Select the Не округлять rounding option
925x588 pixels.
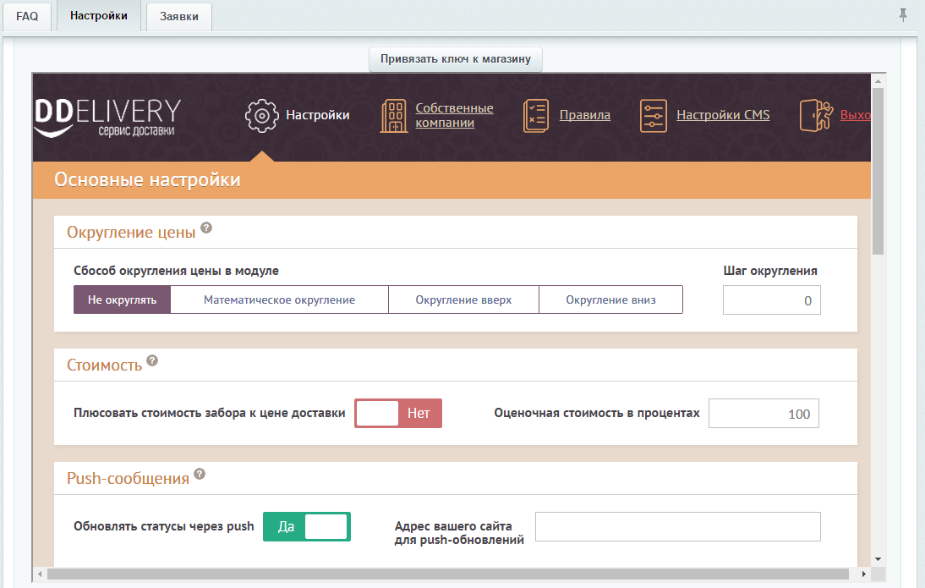pyautogui.click(x=122, y=299)
